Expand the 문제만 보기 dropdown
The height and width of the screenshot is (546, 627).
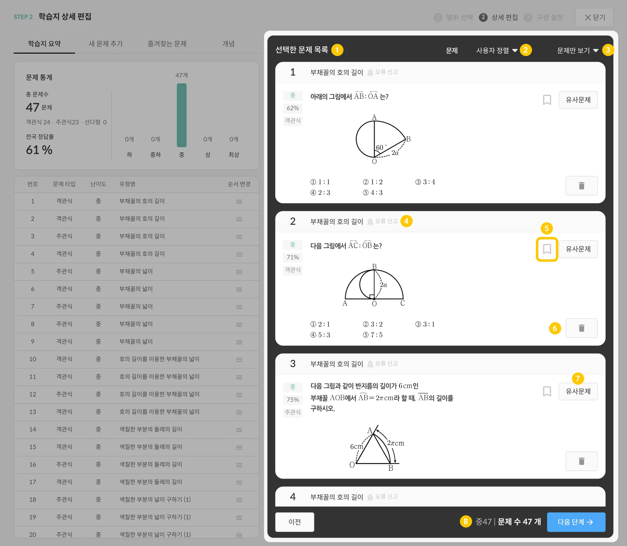[577, 51]
